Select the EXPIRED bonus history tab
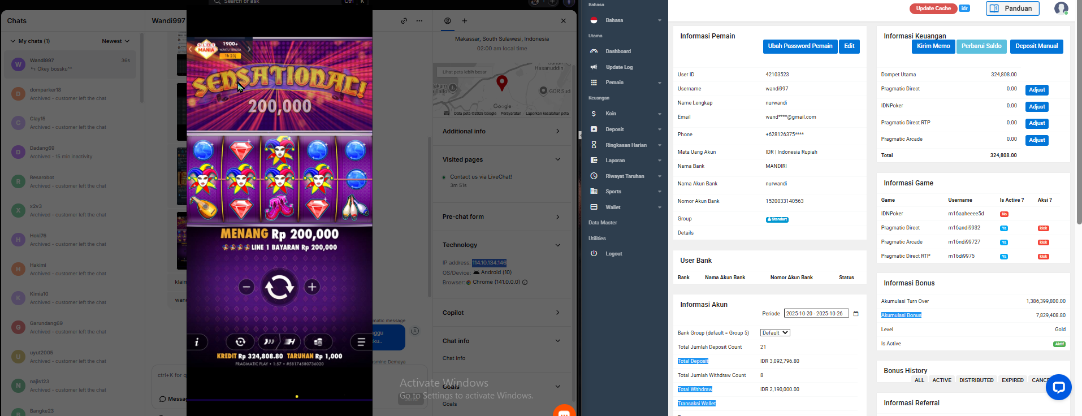1082x416 pixels. (x=1012, y=380)
